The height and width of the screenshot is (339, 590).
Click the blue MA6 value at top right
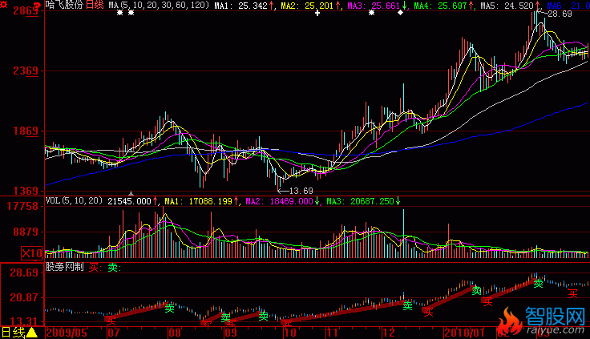pos(568,6)
